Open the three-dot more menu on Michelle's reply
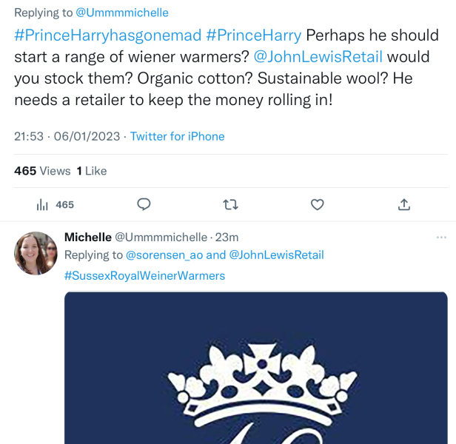The width and height of the screenshot is (456, 444). 441,238
